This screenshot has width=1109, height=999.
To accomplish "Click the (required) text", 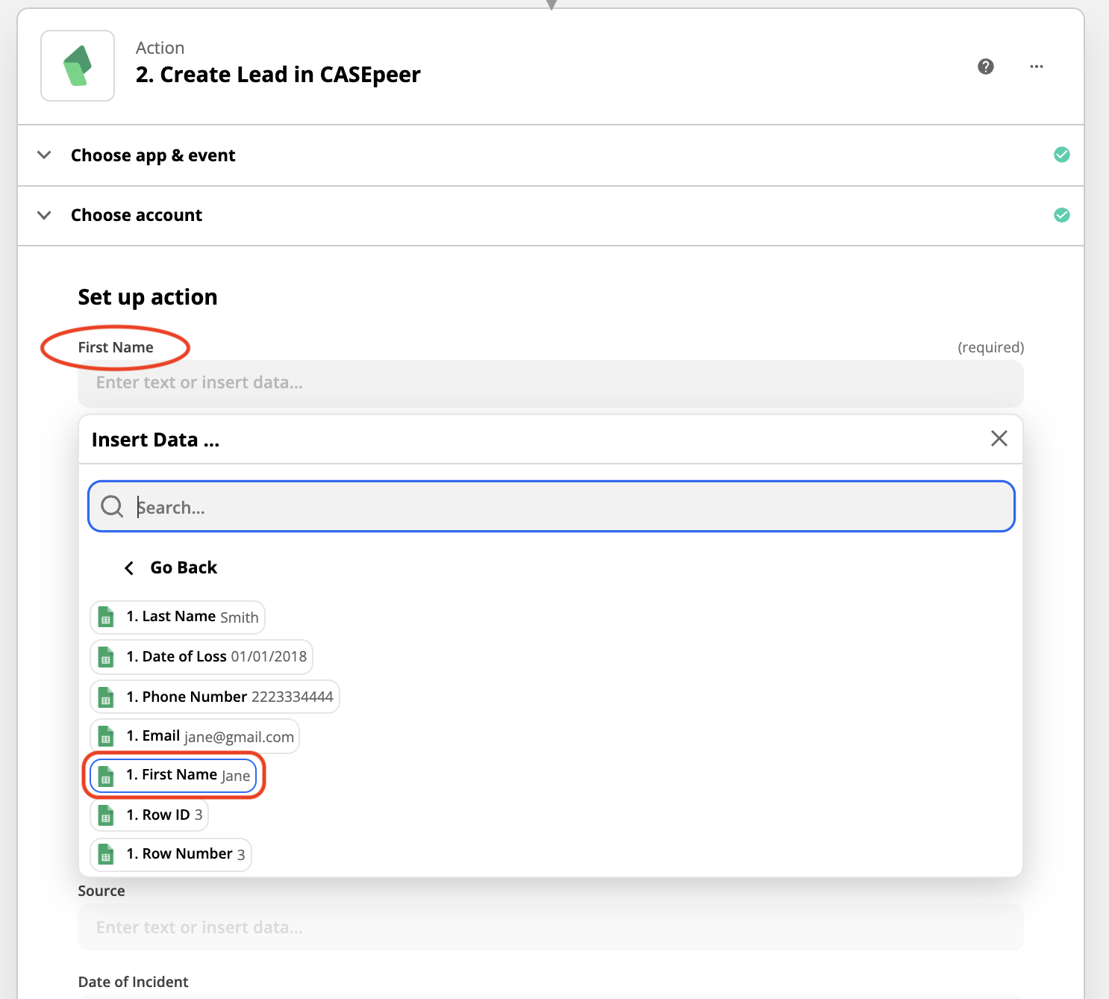I will 991,347.
